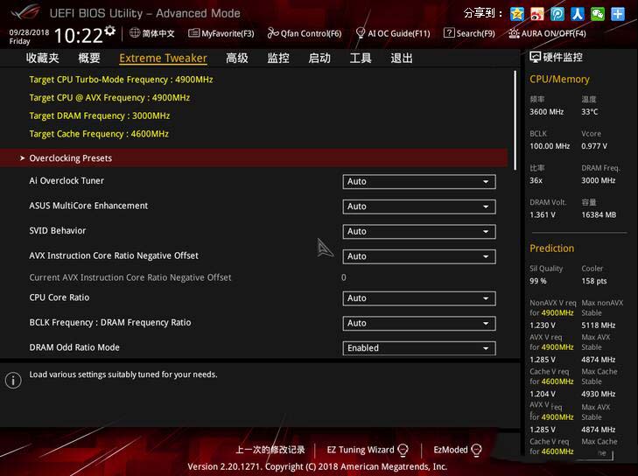Image resolution: width=638 pixels, height=476 pixels.
Task: Go to 退出 tab
Action: point(402,58)
